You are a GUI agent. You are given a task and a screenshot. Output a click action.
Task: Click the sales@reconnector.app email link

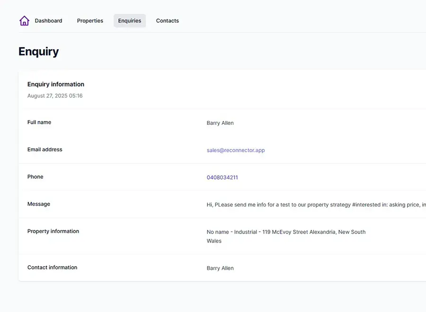[236, 150]
